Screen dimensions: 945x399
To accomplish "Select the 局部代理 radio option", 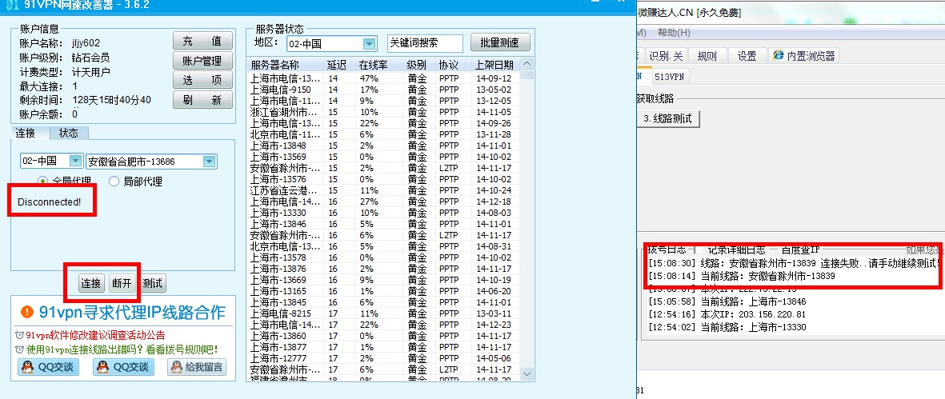I will (x=114, y=181).
